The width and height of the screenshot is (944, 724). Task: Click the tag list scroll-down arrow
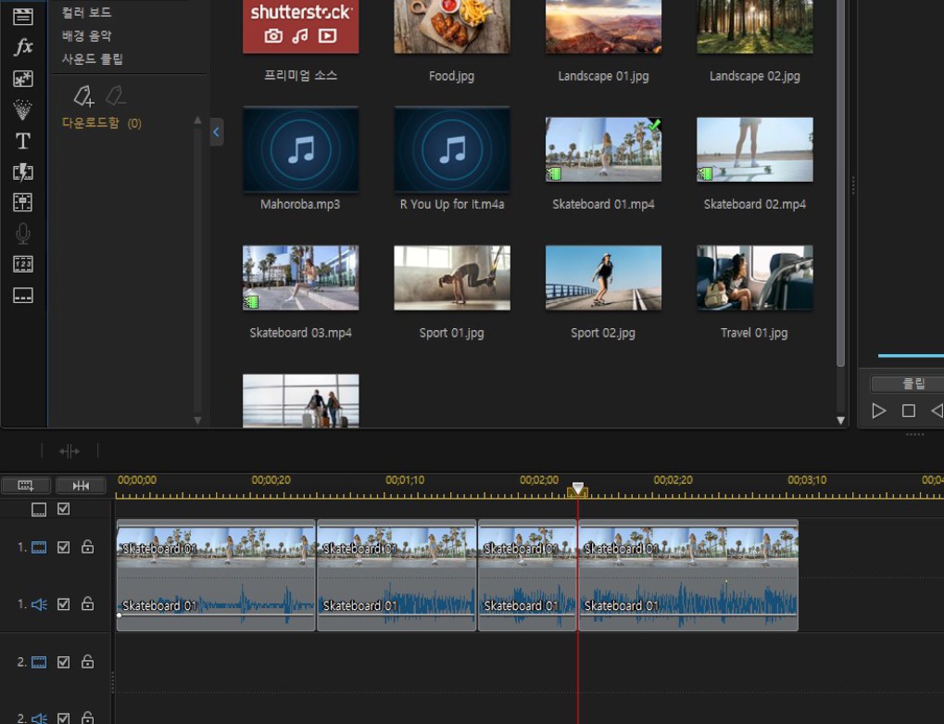[x=197, y=421]
